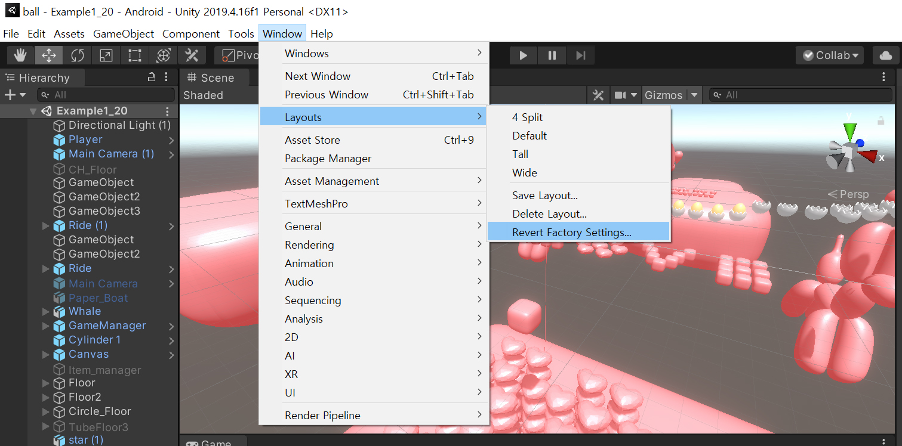Open the scene tools settings icon

click(598, 95)
